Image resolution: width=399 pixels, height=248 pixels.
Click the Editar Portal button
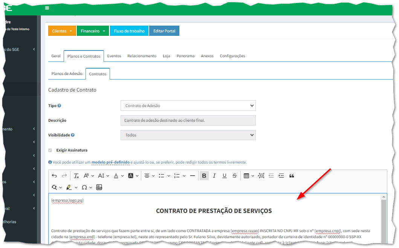point(164,31)
